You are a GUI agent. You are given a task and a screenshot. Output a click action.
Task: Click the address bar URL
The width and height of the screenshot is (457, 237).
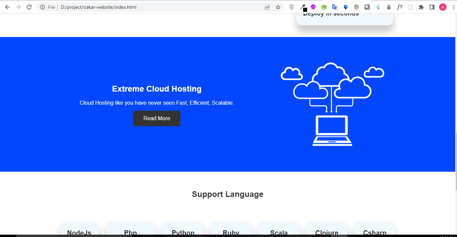(x=99, y=7)
